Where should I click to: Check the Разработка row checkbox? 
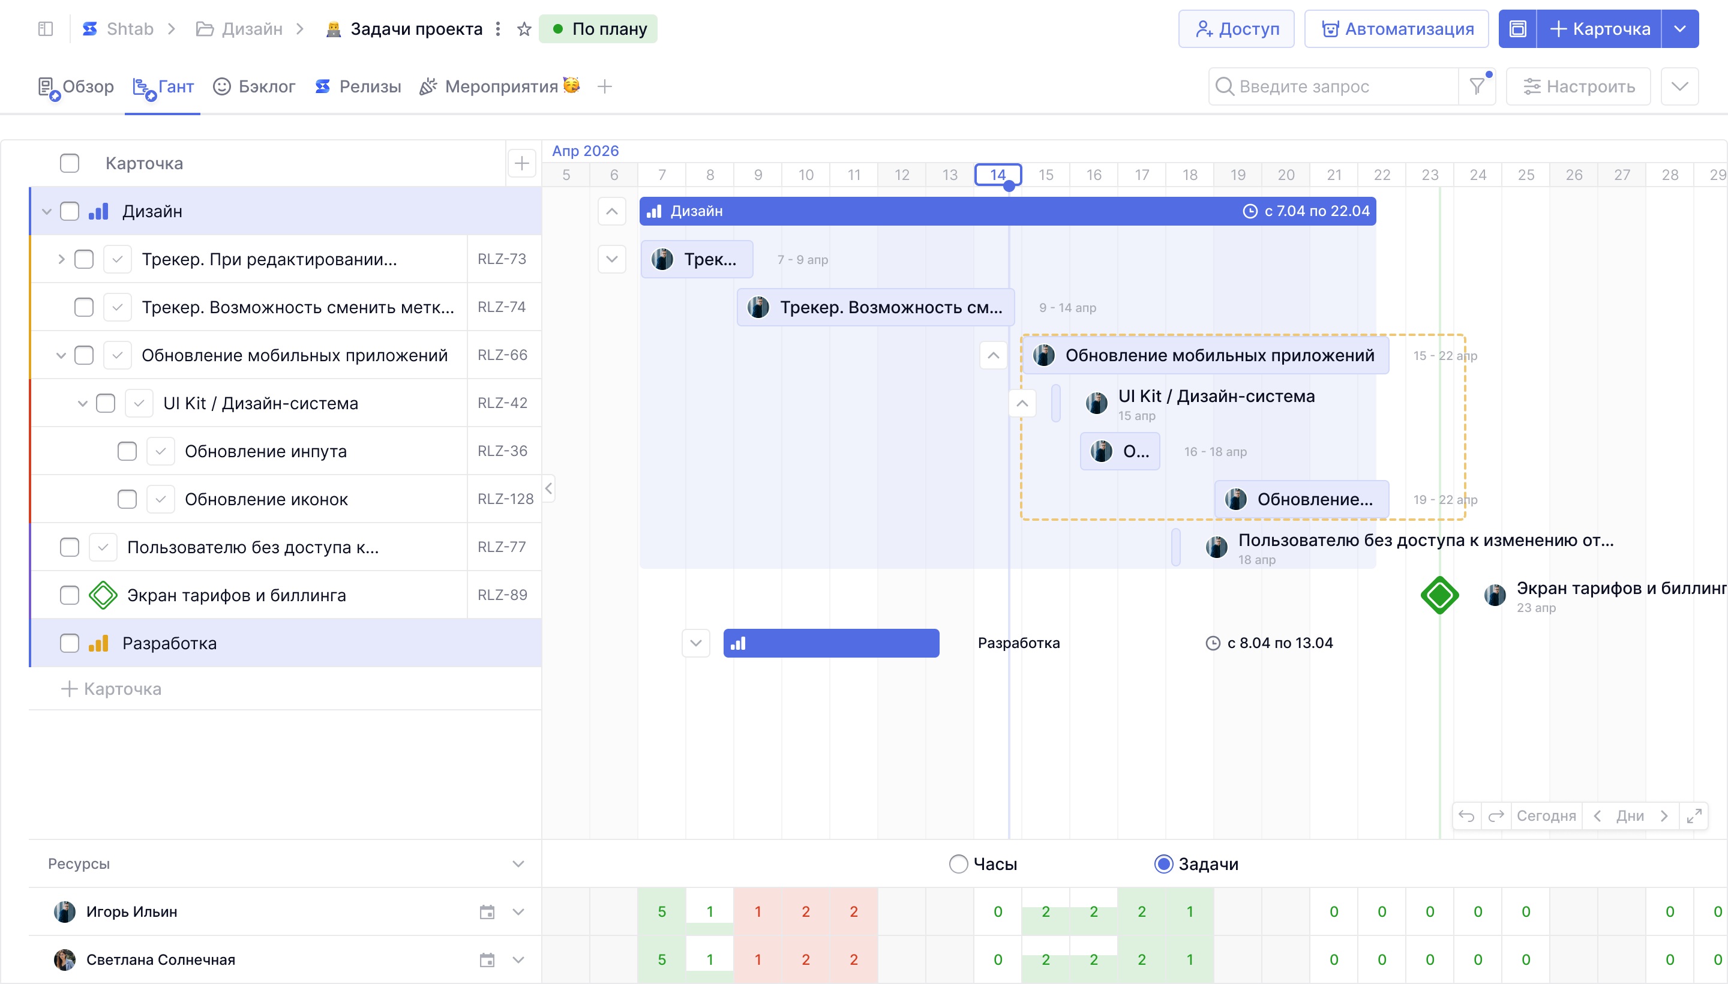(70, 643)
